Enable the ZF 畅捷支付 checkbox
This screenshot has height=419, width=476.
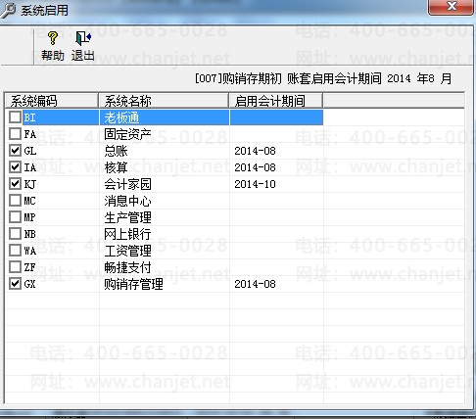coord(15,267)
